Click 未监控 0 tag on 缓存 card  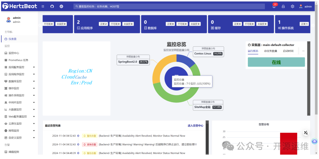click(x=262, y=24)
